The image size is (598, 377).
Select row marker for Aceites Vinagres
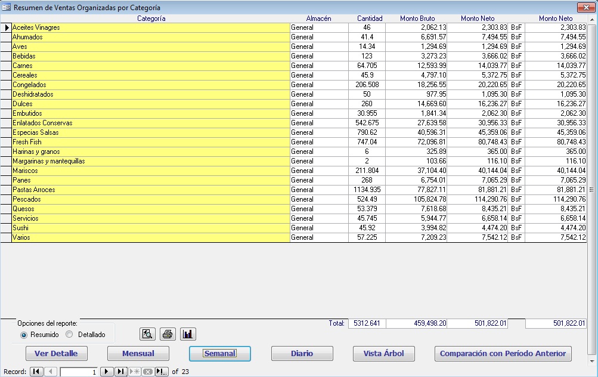click(6, 27)
